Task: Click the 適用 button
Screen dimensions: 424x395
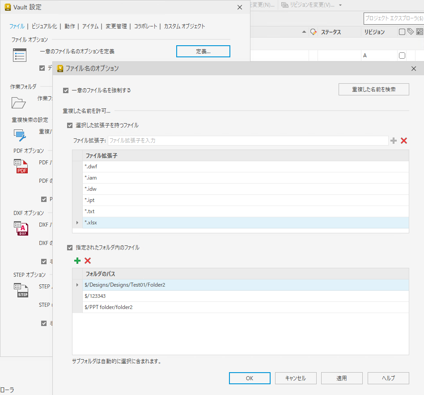Action: [342, 378]
